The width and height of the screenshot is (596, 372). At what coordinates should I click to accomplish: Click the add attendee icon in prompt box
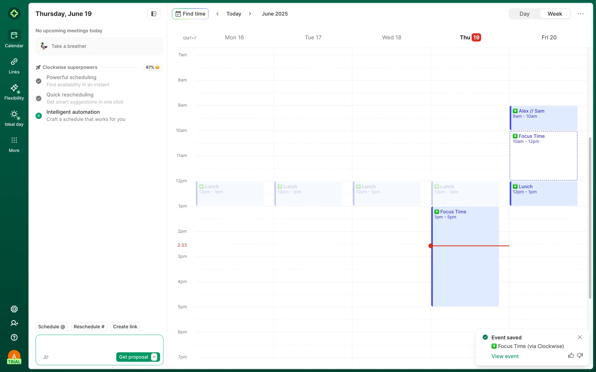tap(46, 357)
